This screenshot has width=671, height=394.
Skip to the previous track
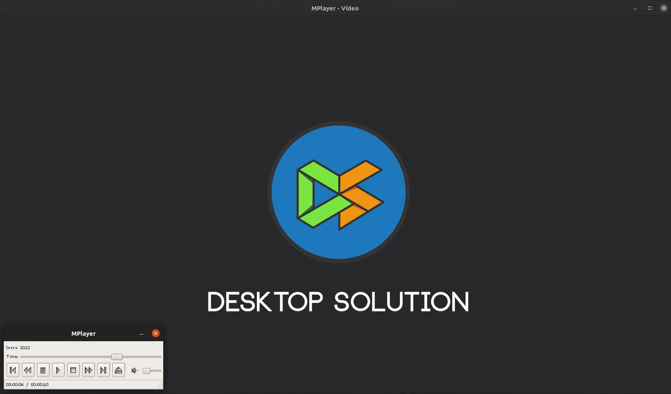[x=13, y=370]
